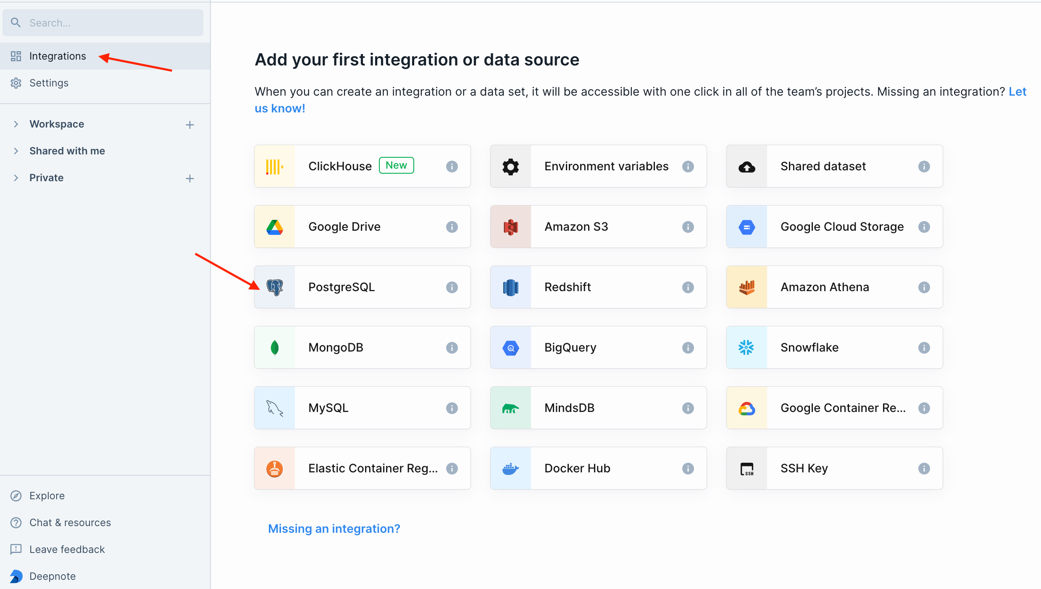Click the Missing an integration link
This screenshot has height=589, width=1041.
334,529
